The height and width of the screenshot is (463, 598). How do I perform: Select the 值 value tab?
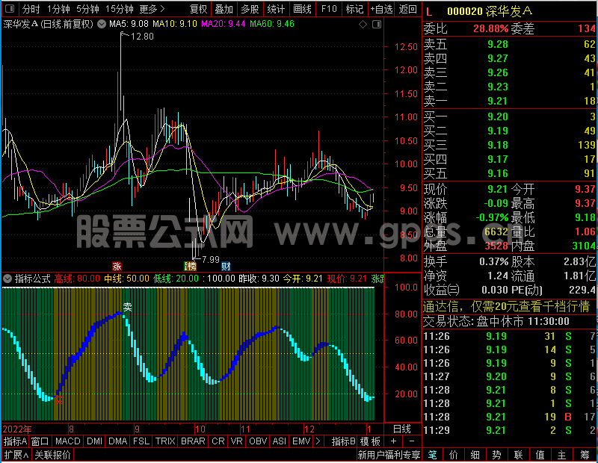click(x=540, y=455)
